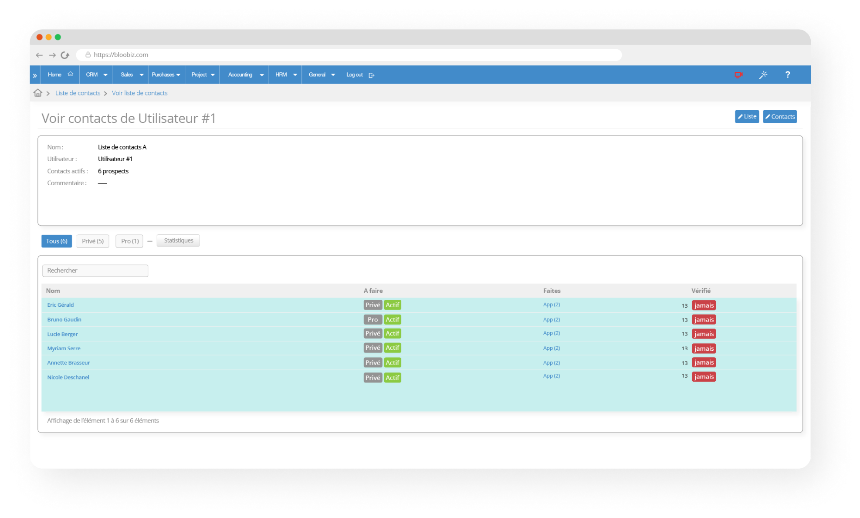Open the Sales dropdown menu
The height and width of the screenshot is (518, 860).
click(x=131, y=74)
